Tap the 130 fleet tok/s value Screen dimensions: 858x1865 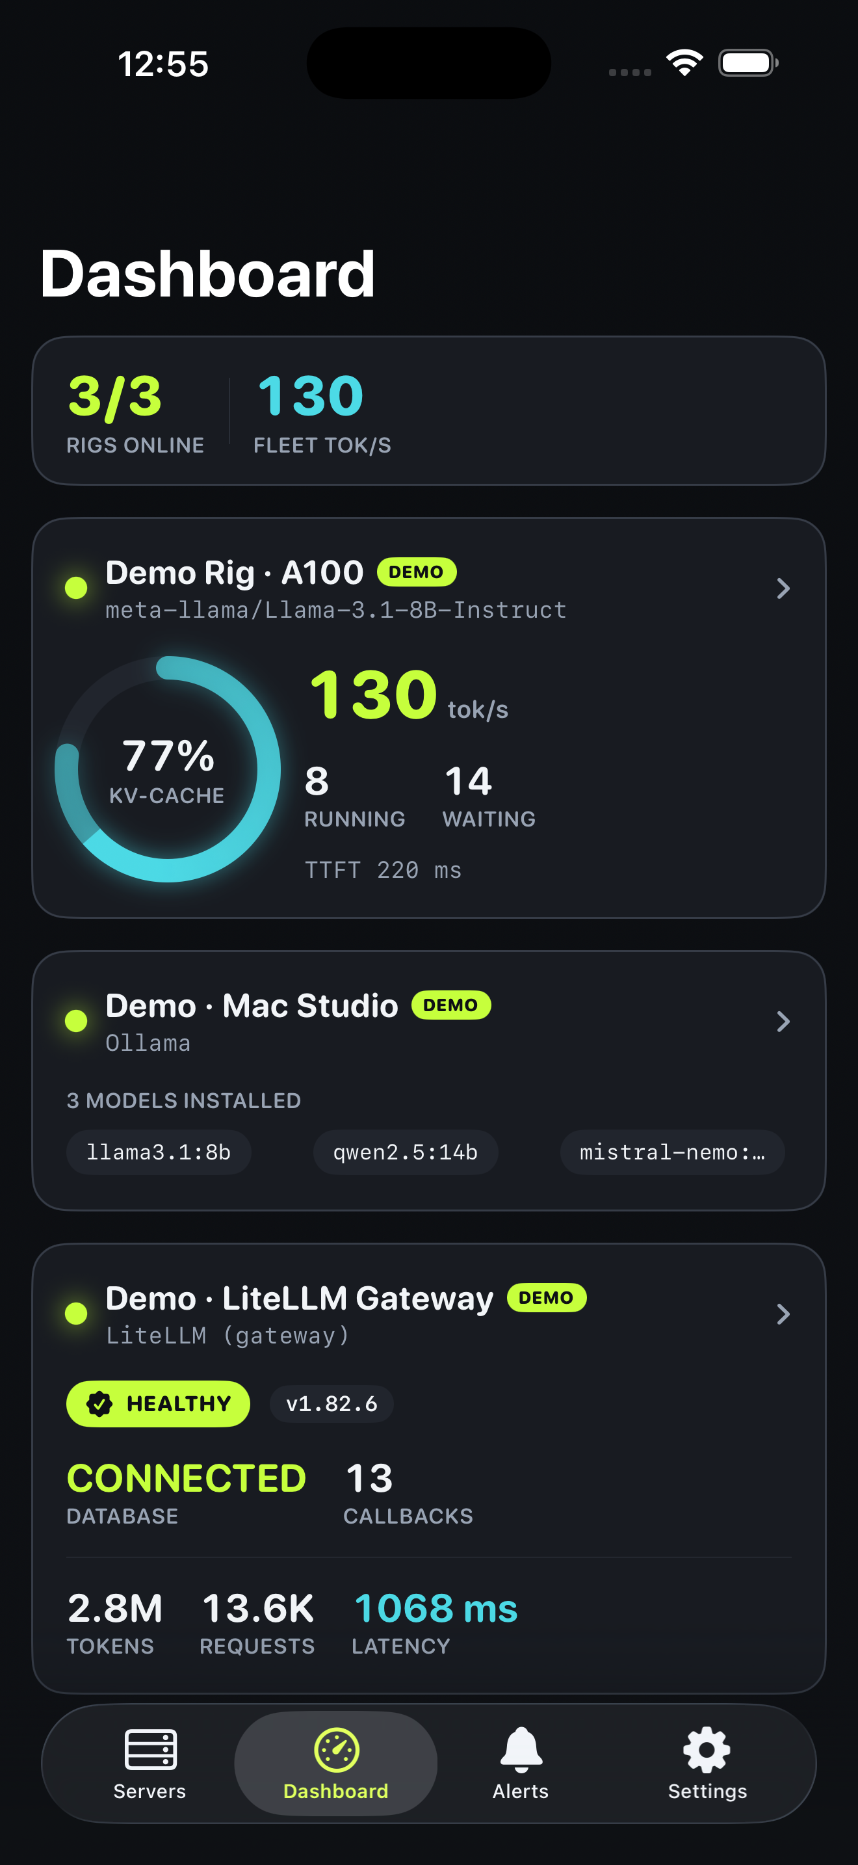pyautogui.click(x=310, y=396)
